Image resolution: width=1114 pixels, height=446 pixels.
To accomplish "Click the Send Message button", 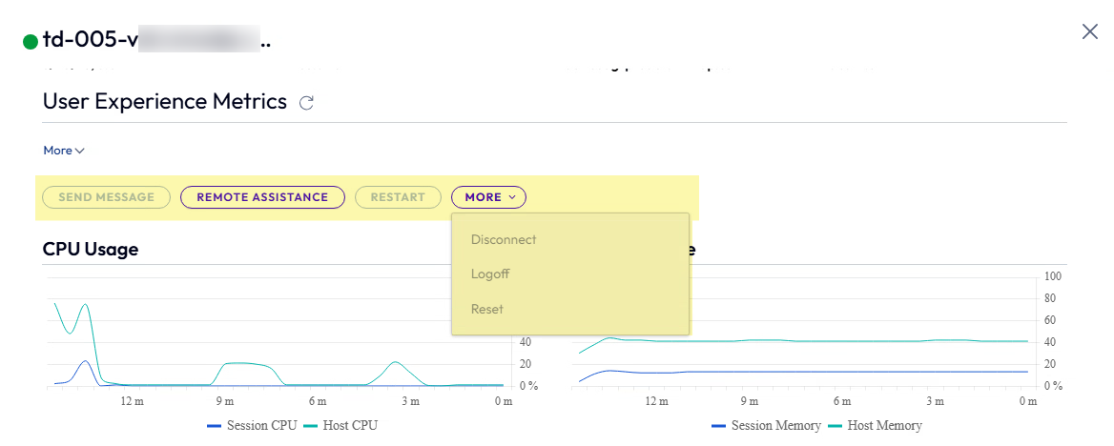I will point(106,197).
